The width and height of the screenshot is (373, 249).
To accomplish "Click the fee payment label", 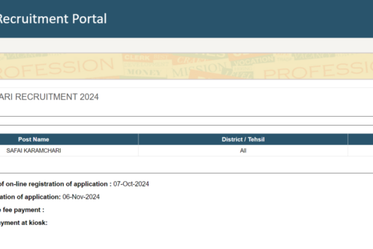I will tap(22, 210).
